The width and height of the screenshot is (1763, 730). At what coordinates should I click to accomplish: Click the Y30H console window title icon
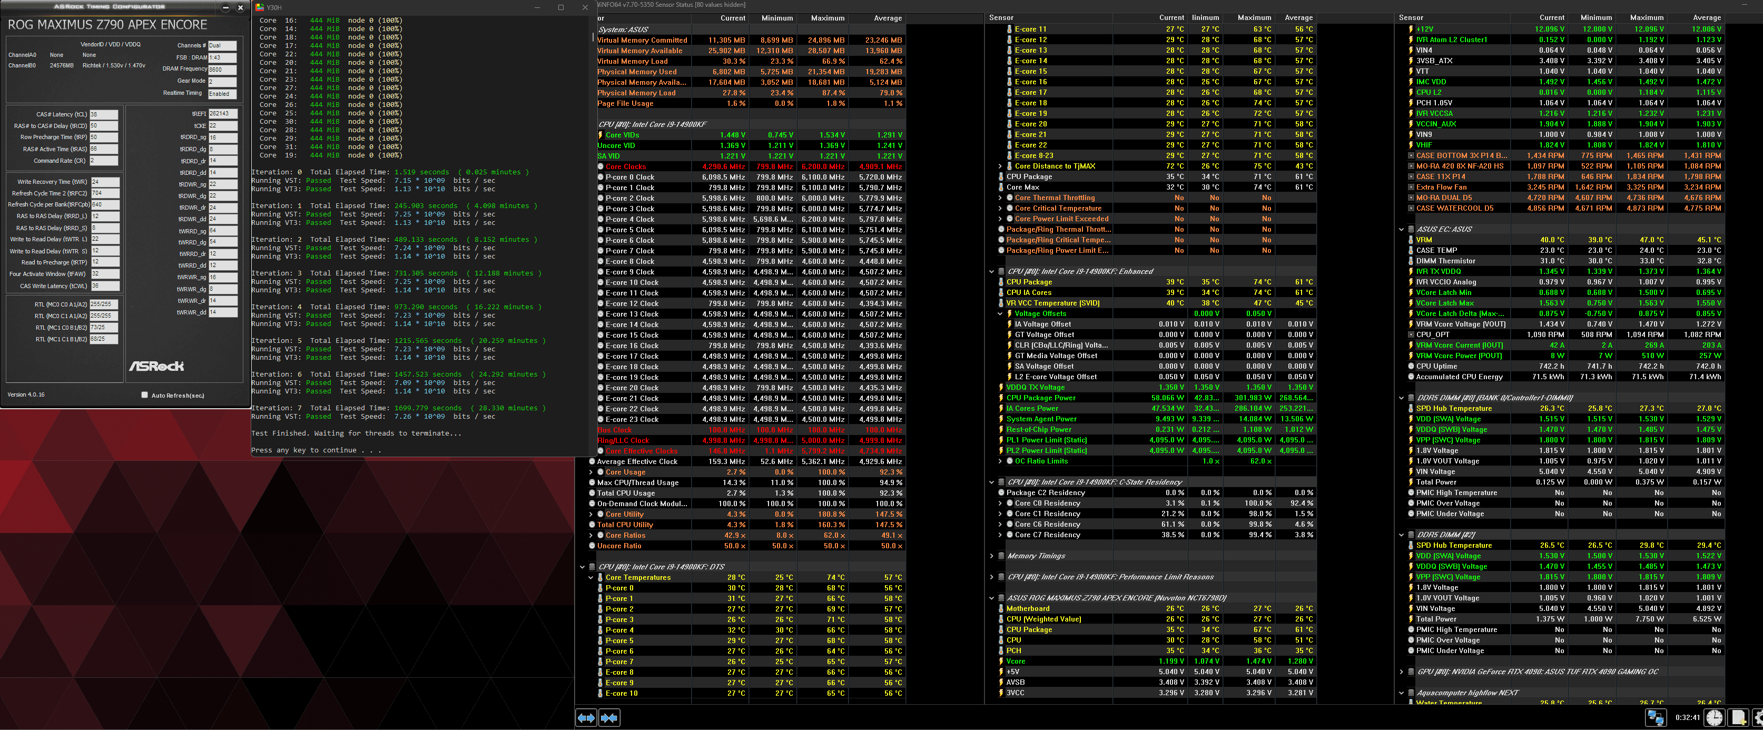pyautogui.click(x=260, y=7)
